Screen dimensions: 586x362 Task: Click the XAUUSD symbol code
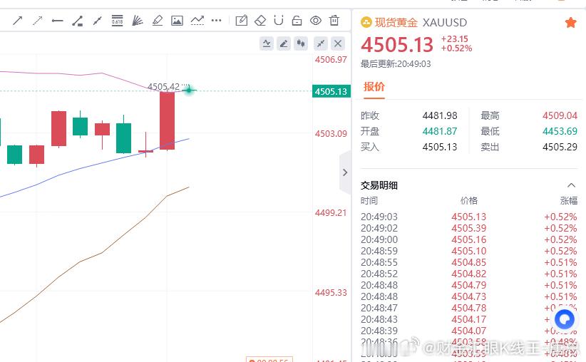445,23
